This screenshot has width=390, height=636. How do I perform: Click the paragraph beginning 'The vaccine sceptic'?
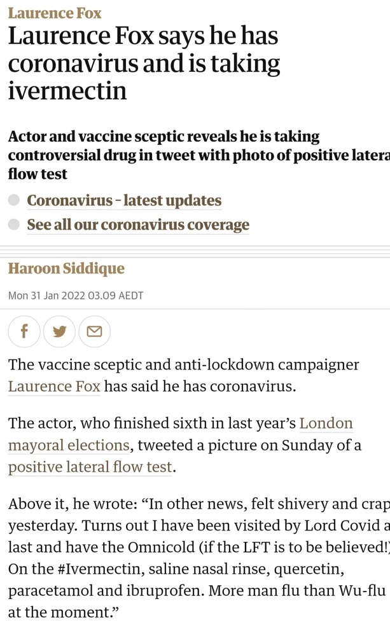pyautogui.click(x=183, y=366)
